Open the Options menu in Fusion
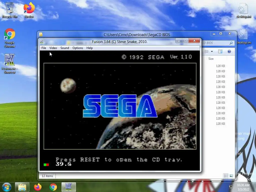Viewport: 256px width, 192px height. [78, 48]
